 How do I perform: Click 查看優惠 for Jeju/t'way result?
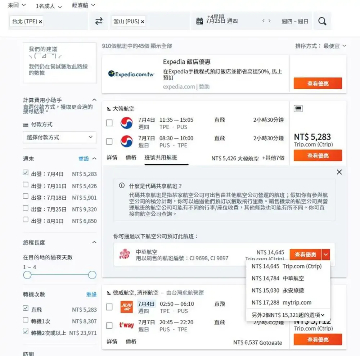[318, 339]
